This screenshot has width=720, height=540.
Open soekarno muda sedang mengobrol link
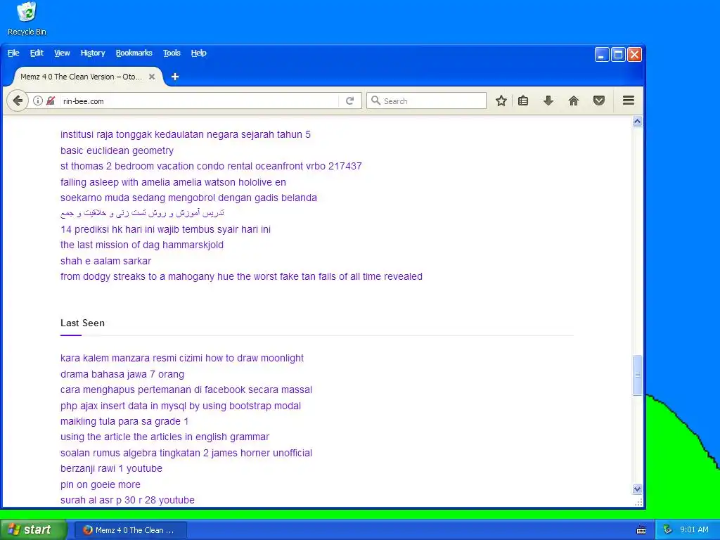pos(188,198)
